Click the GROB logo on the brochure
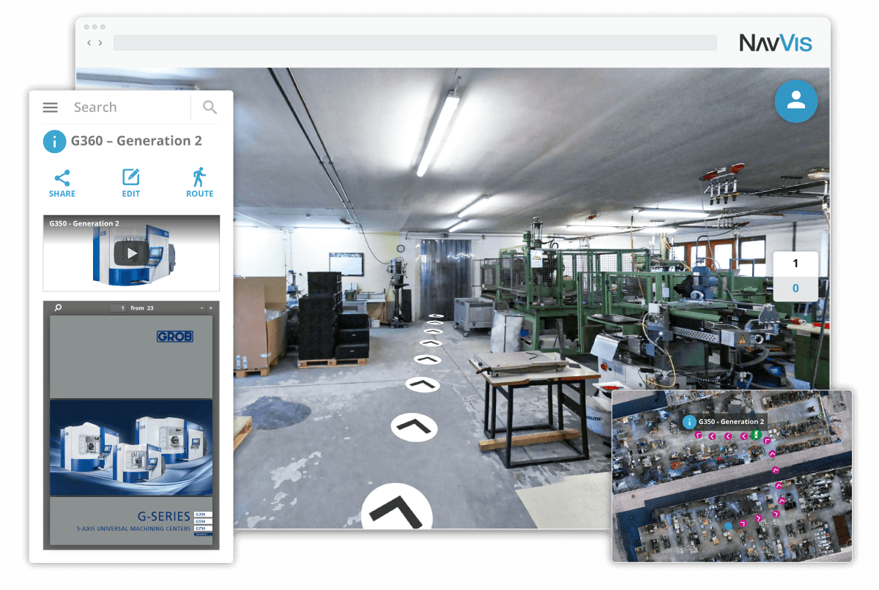The width and height of the screenshot is (879, 590). coord(174,337)
